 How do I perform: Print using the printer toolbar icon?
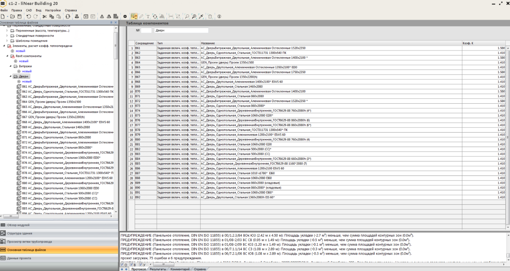click(77, 17)
